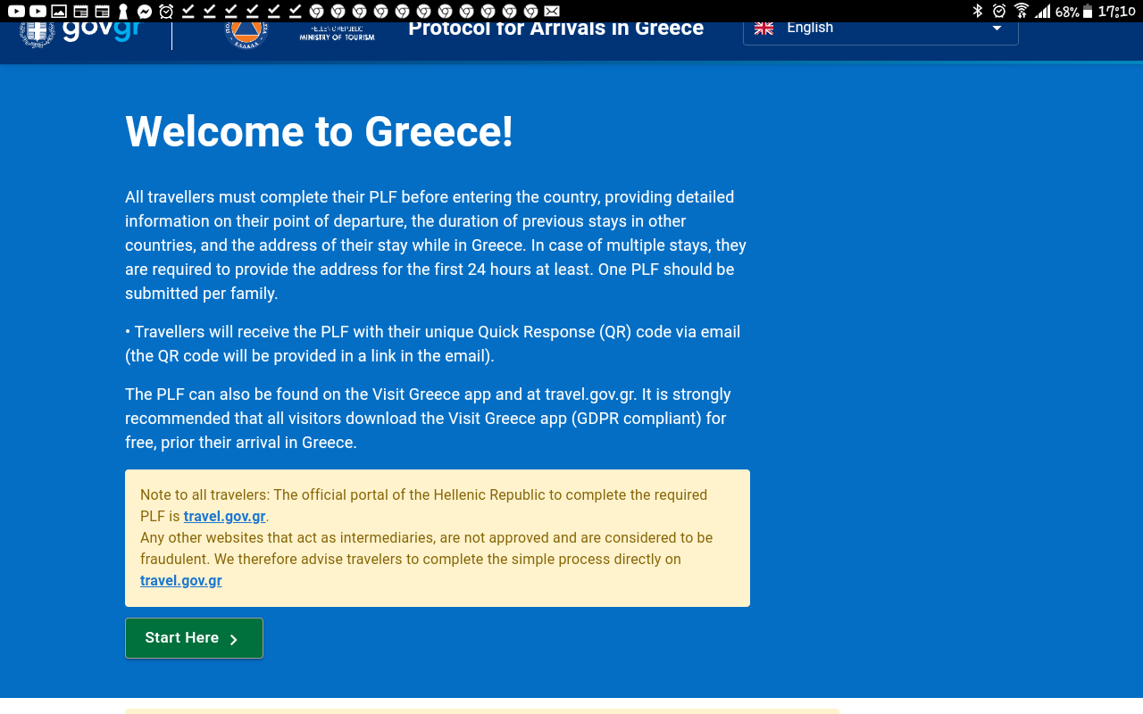Viewport: 1143px width, 714px height.
Task: Tap the keyhole notification icon
Action: [123, 11]
